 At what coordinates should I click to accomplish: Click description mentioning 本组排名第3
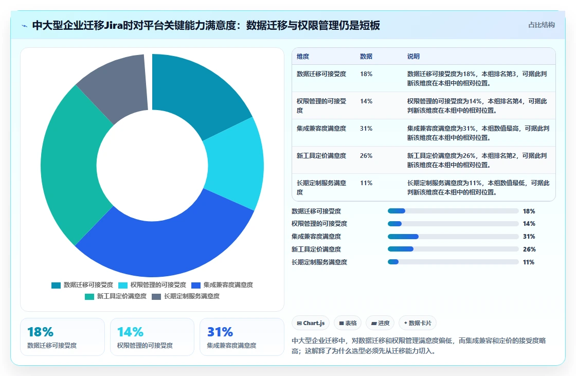coord(477,78)
